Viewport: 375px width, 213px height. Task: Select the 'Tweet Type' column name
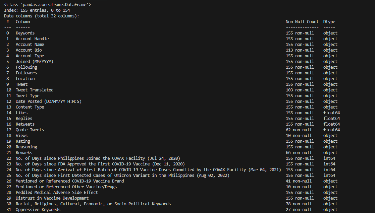click(x=28, y=96)
